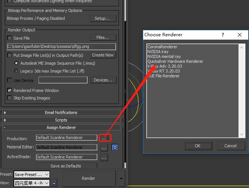
Task: Expand the Email Notifications rollout
Action: [x=61, y=113]
